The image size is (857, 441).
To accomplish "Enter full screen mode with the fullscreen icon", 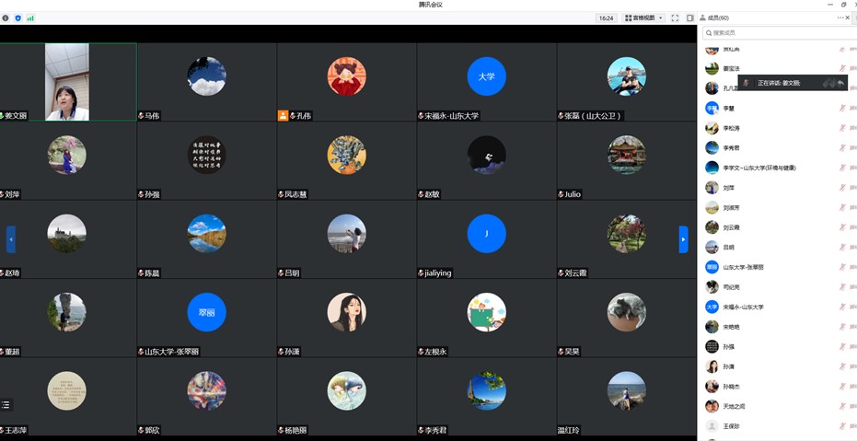I will pos(675,17).
